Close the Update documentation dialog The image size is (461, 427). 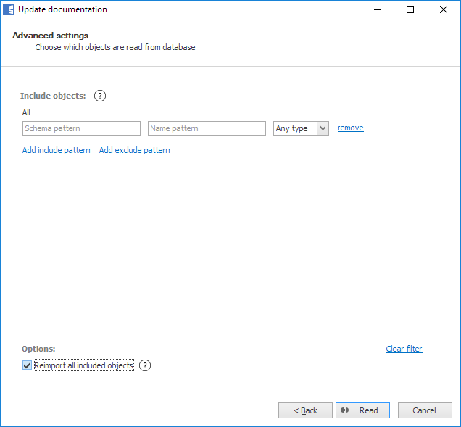tap(444, 9)
